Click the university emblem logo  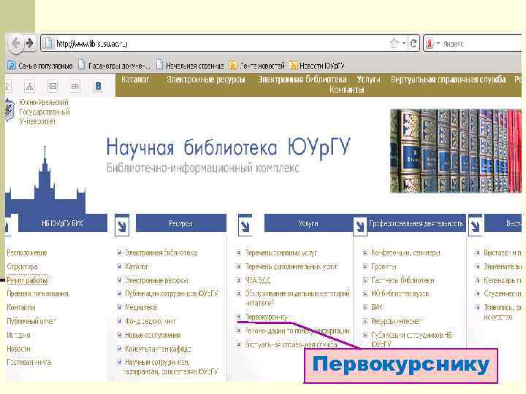[9, 110]
